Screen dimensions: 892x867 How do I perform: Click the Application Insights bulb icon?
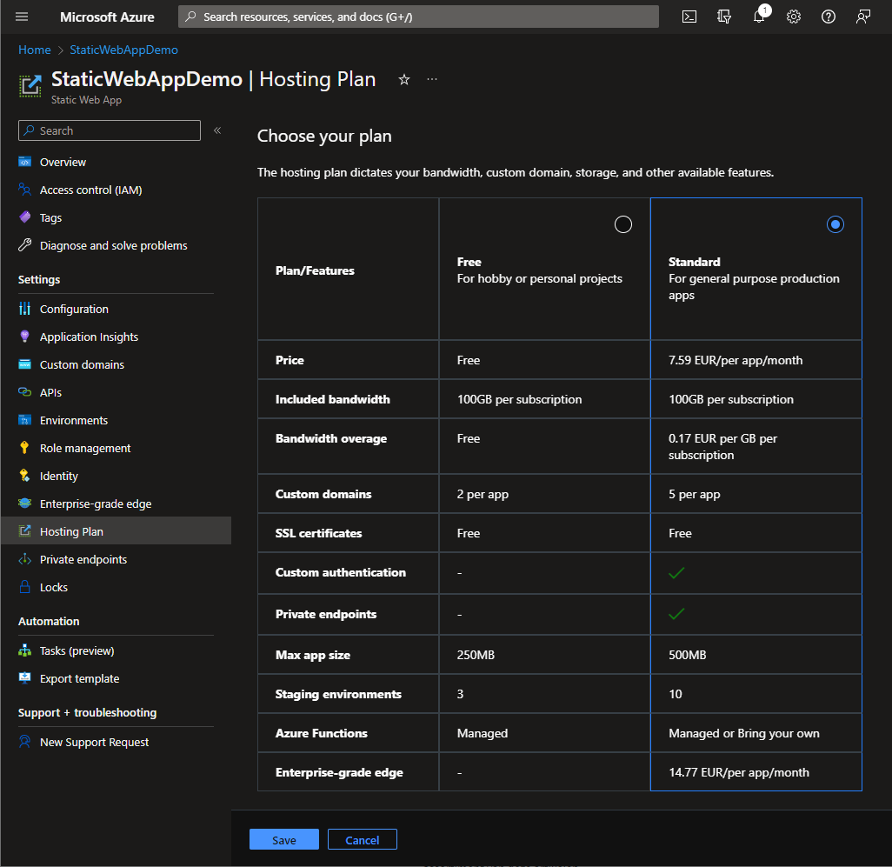(x=24, y=337)
